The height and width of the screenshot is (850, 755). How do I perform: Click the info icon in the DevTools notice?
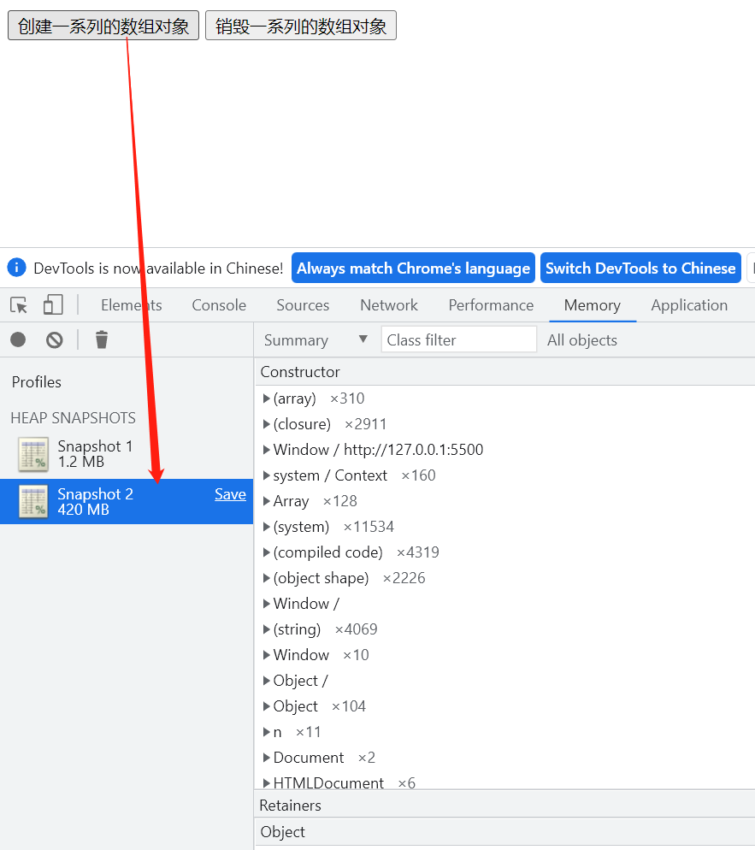[x=16, y=268]
